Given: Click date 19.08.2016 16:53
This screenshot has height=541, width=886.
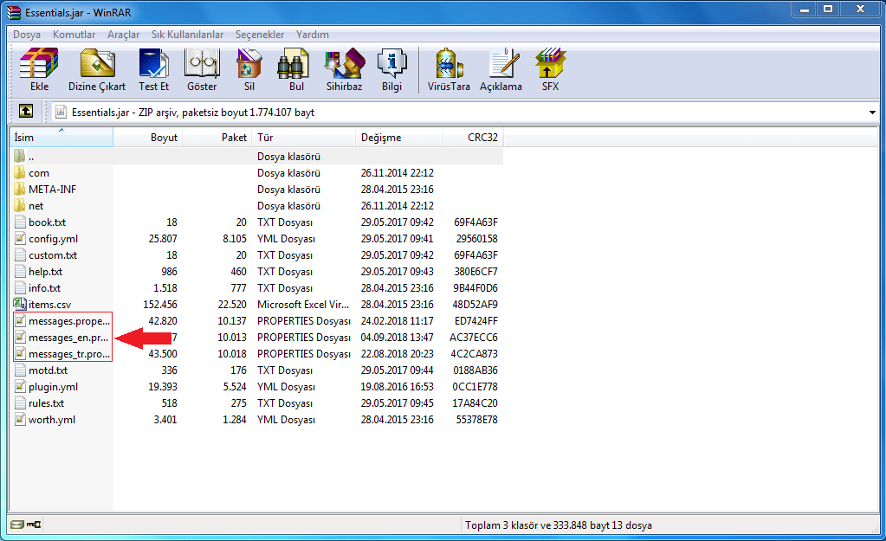Looking at the screenshot, I should (398, 387).
